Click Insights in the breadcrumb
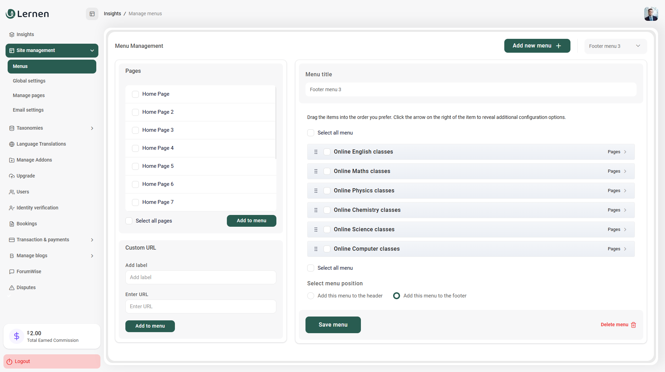The height and width of the screenshot is (372, 665). point(112,14)
